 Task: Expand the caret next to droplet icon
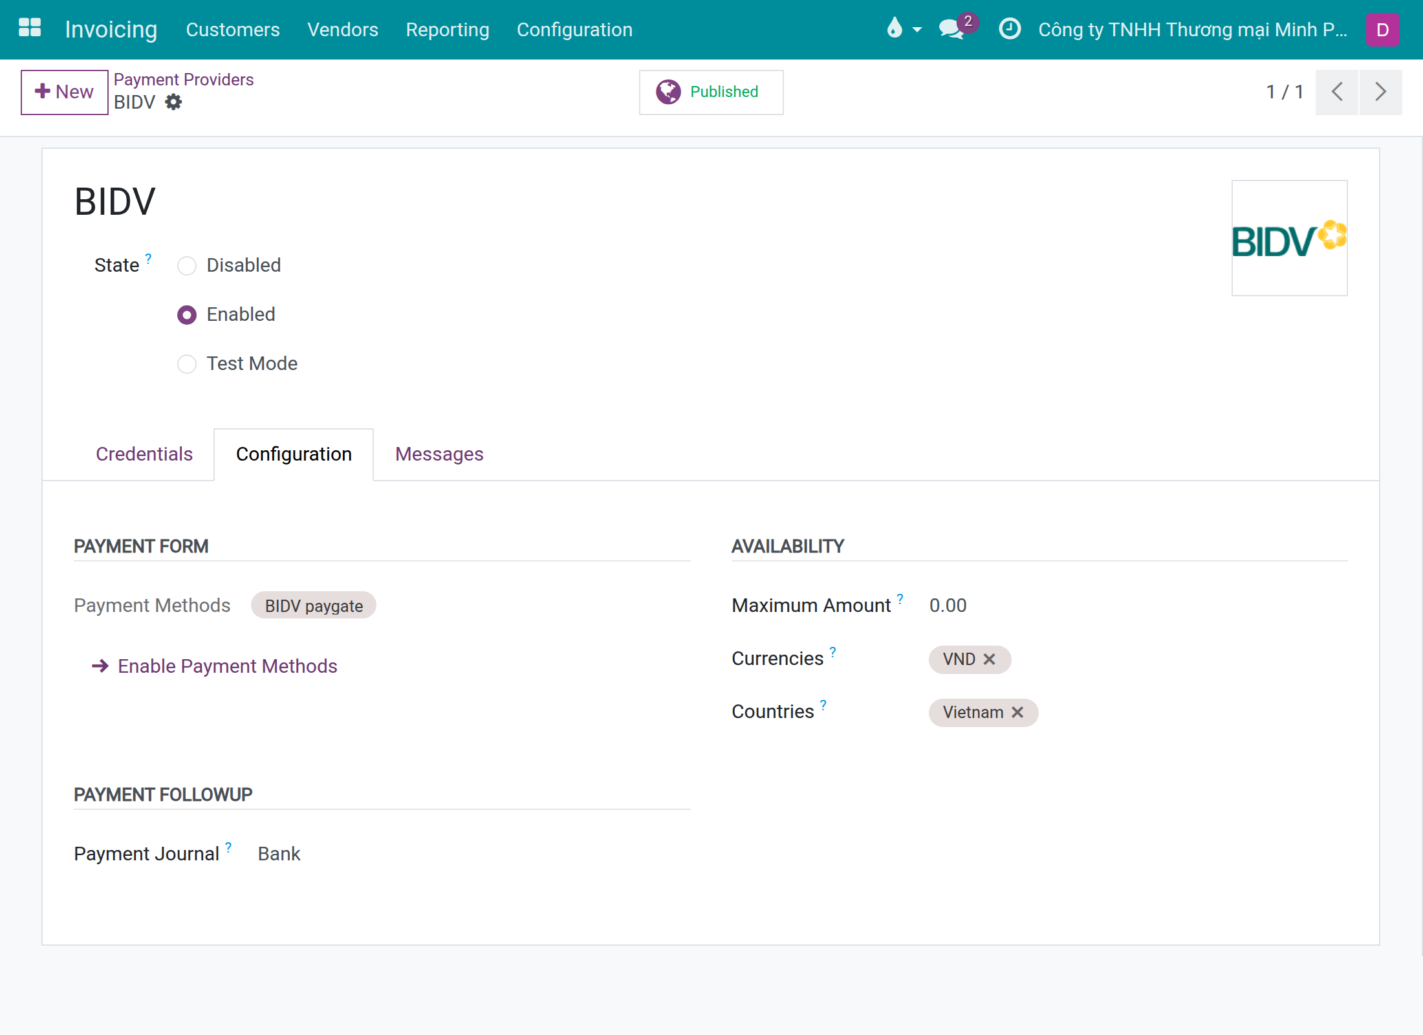pyautogui.click(x=917, y=30)
